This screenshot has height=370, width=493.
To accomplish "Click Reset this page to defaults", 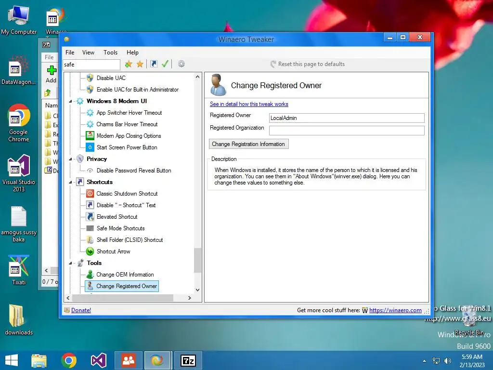I will (308, 64).
